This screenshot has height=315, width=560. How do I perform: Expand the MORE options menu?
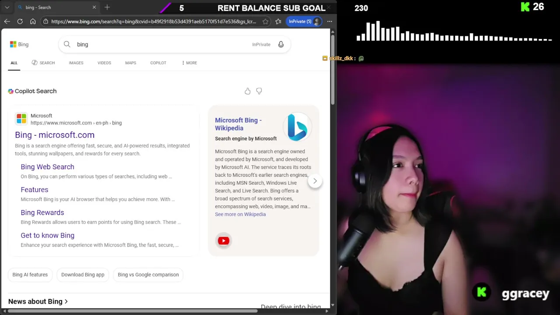(189, 63)
